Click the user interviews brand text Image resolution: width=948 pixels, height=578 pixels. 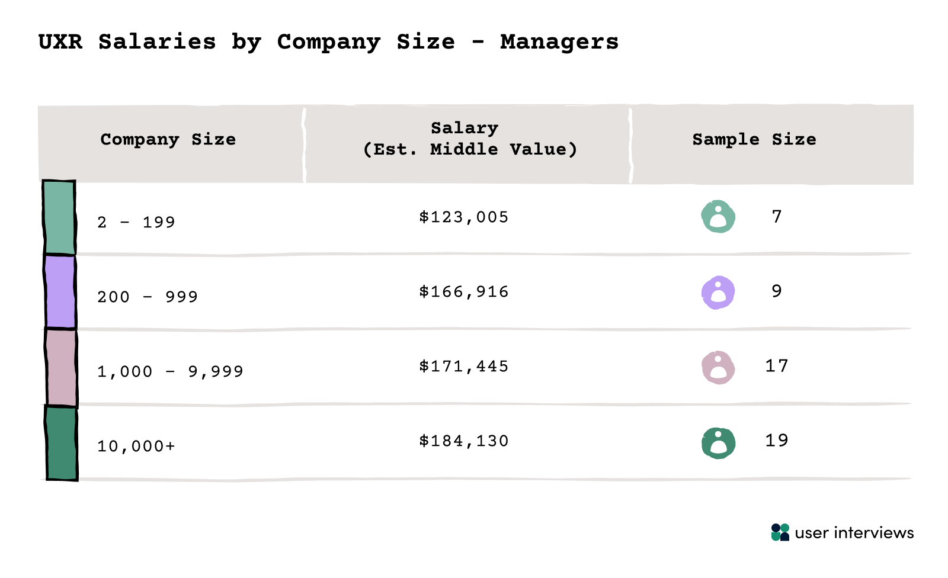click(854, 533)
